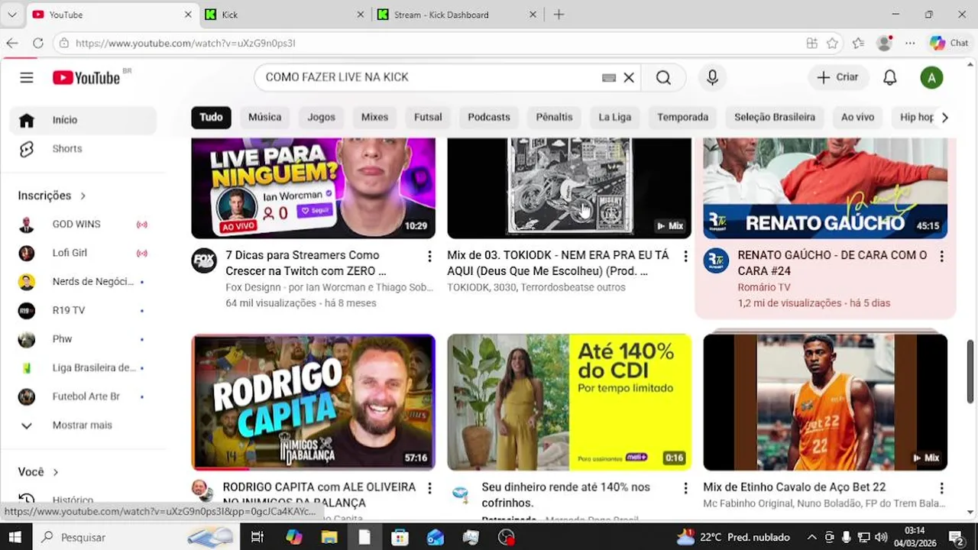Open the on-screen keyboard icon in search
The image size is (978, 550).
(x=609, y=77)
